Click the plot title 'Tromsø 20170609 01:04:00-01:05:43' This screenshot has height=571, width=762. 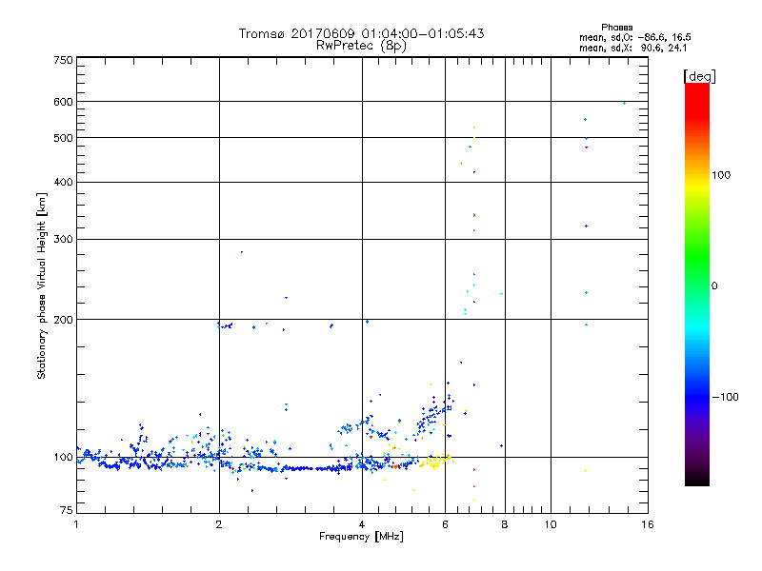coord(361,33)
